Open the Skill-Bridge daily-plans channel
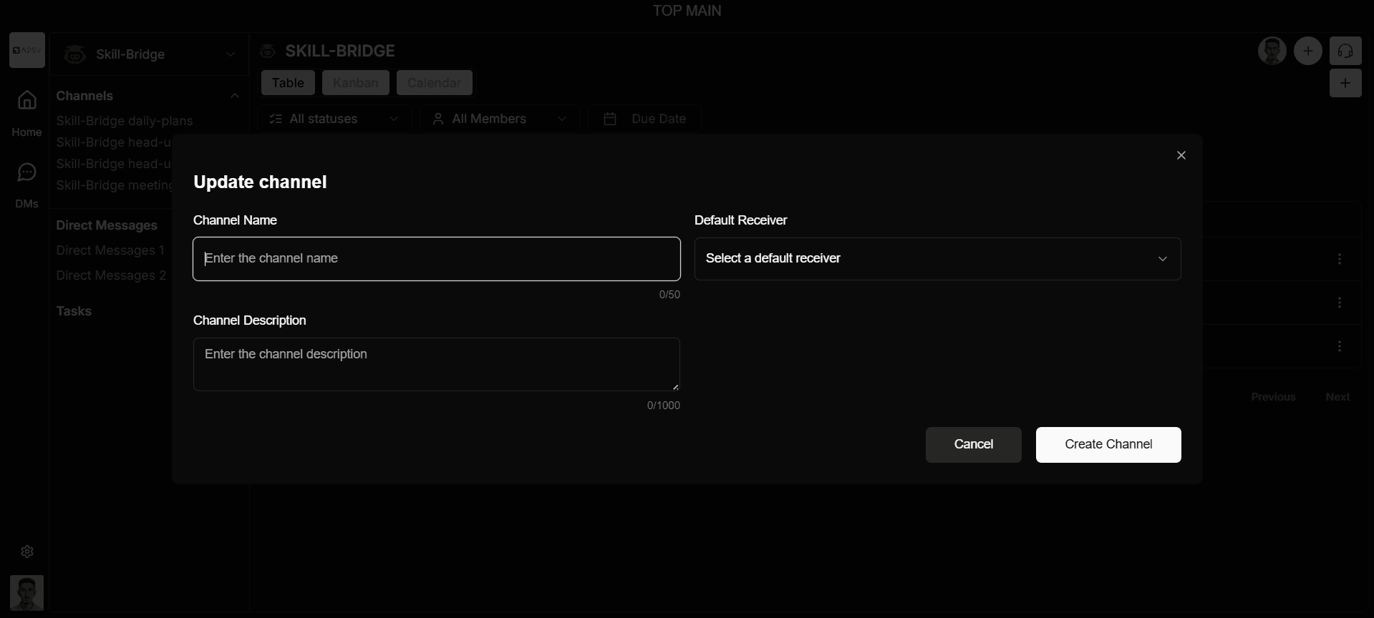The height and width of the screenshot is (618, 1374). [125, 121]
